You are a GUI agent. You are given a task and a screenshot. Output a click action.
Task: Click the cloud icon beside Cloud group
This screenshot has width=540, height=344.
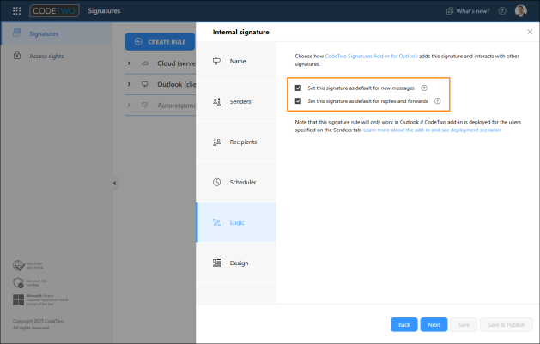(x=145, y=63)
